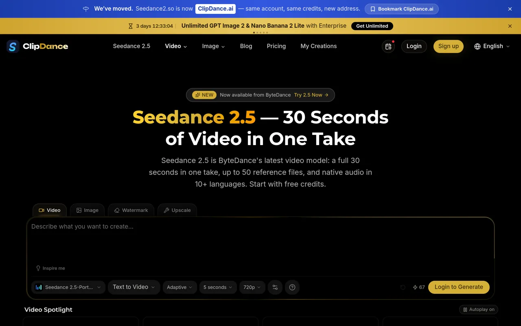Click the Login button in header

tap(414, 46)
